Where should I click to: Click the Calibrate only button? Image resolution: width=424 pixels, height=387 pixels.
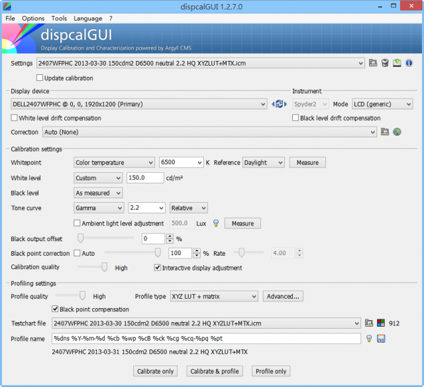point(155,371)
